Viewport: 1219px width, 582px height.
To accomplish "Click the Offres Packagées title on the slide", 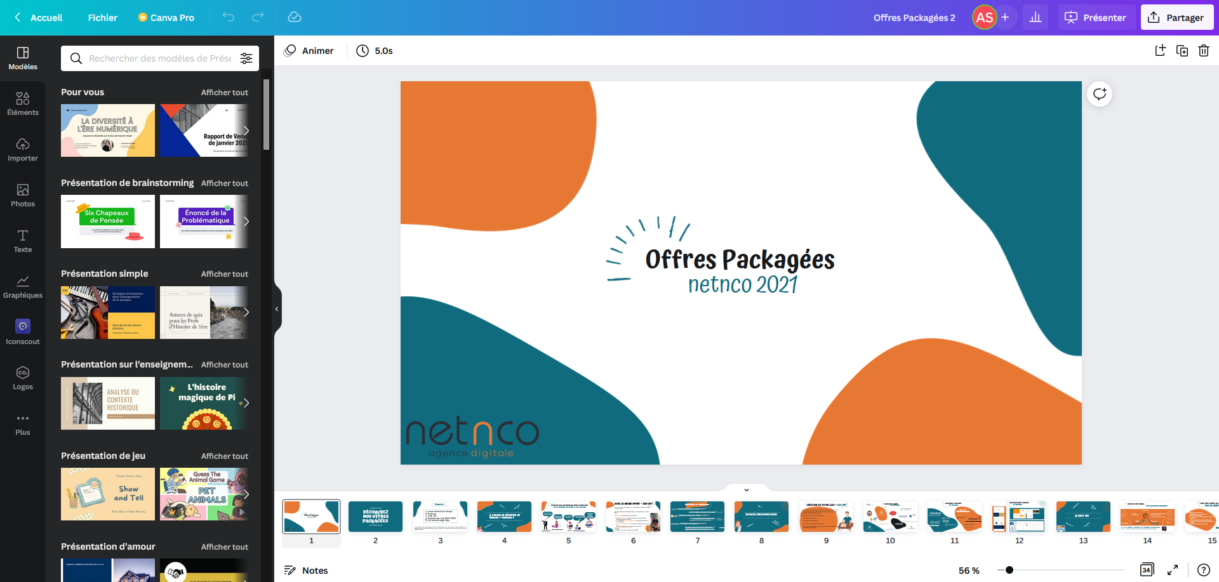I will point(740,260).
